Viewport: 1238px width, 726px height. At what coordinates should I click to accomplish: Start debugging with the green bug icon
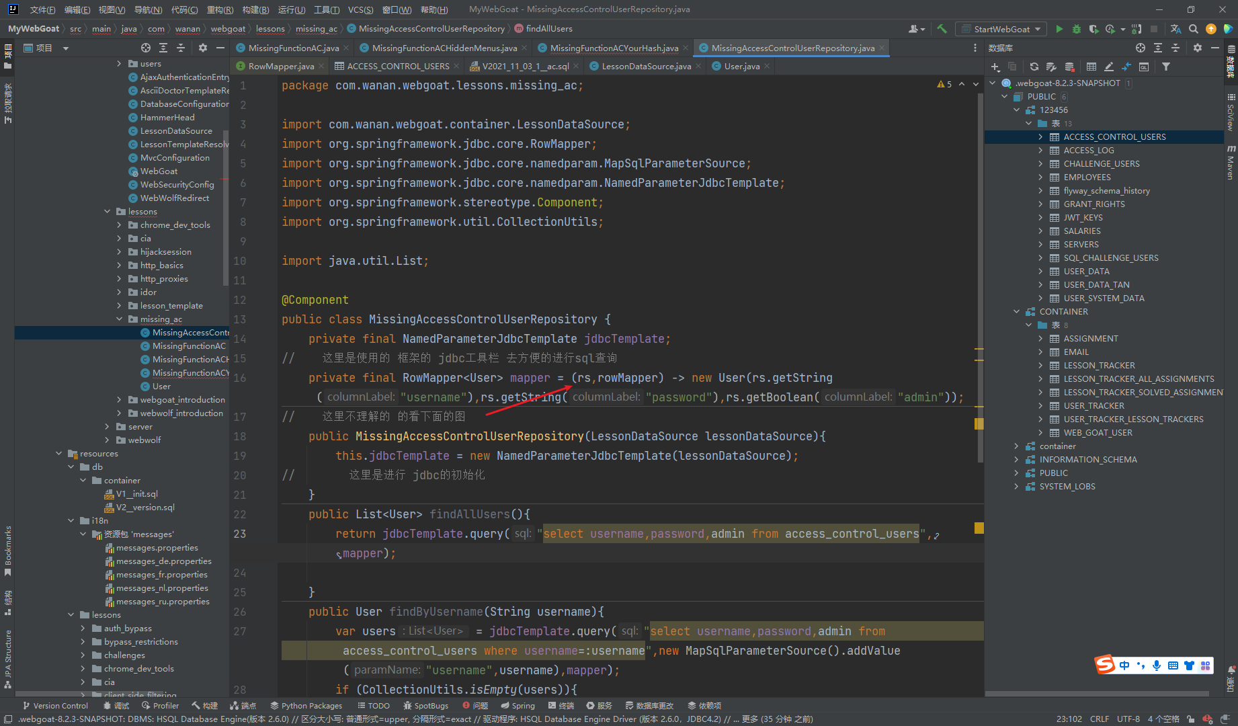coord(1076,29)
